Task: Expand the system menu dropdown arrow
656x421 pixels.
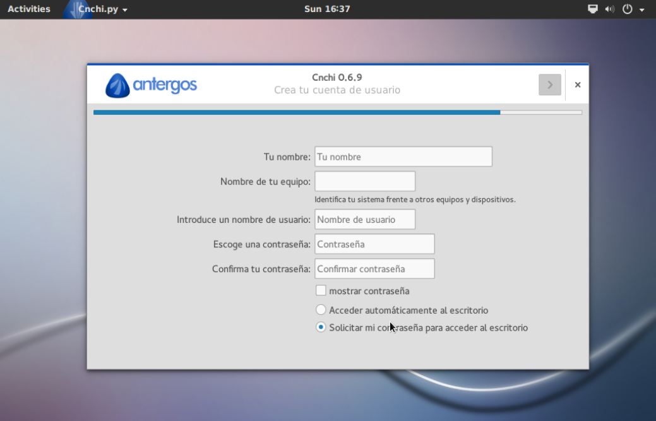Action: [641, 9]
